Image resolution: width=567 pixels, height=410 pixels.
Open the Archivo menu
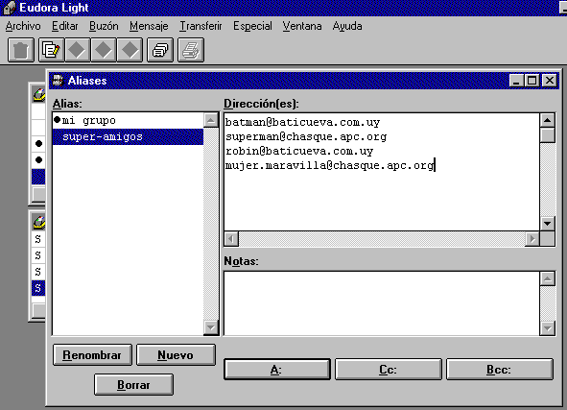pos(23,26)
